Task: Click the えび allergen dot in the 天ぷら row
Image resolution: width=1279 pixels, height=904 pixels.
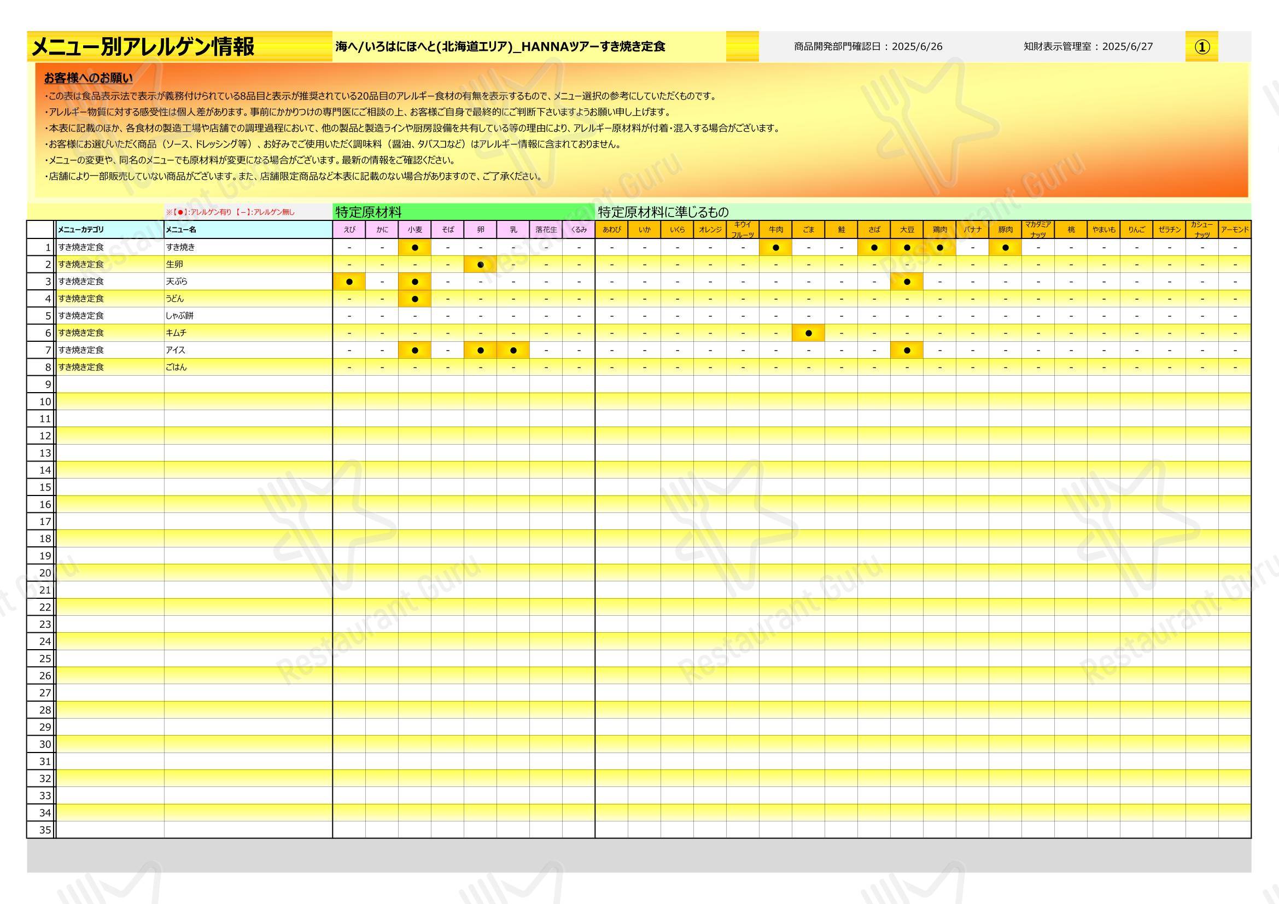Action: (349, 282)
